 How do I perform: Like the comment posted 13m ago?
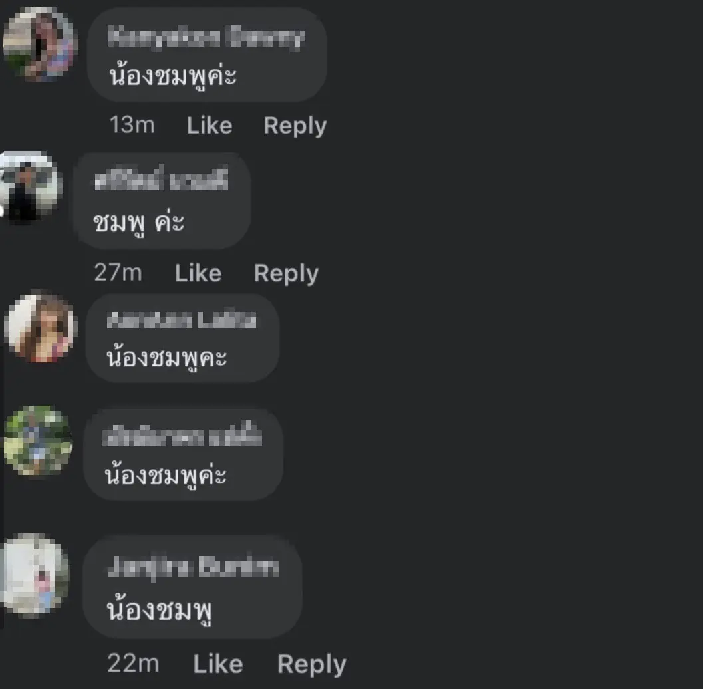click(210, 125)
